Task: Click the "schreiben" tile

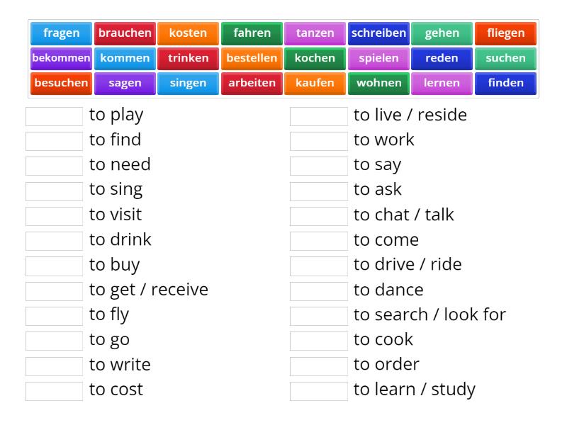Action: pos(378,33)
